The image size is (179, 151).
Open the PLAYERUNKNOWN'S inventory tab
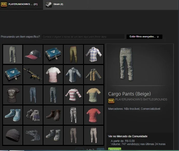(x=22, y=4)
